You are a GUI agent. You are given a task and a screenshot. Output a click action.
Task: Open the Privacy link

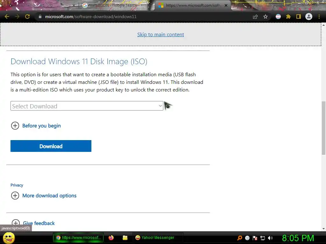tap(17, 185)
